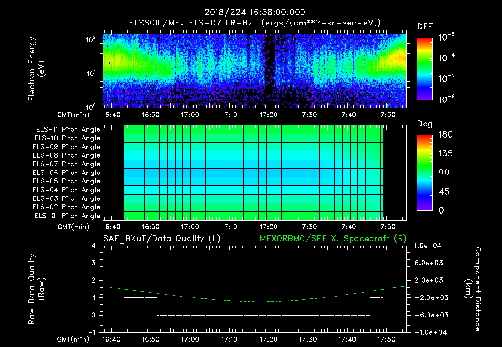Click the 'Raw Data Quality (Raw)' axis label
The height and width of the screenshot is (347, 502).
point(36,289)
